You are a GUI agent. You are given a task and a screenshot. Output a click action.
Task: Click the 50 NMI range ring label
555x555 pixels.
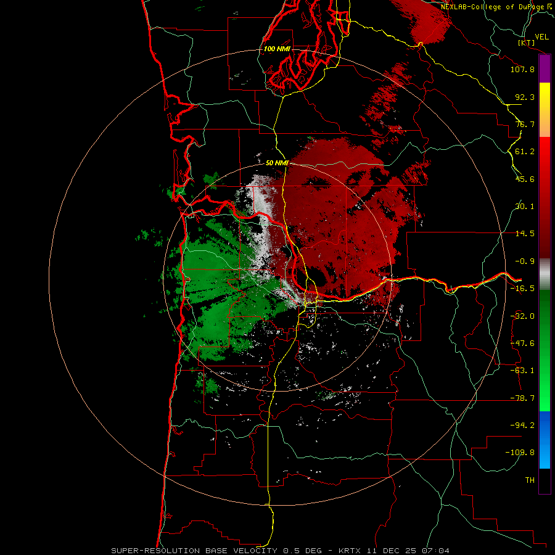(x=277, y=163)
